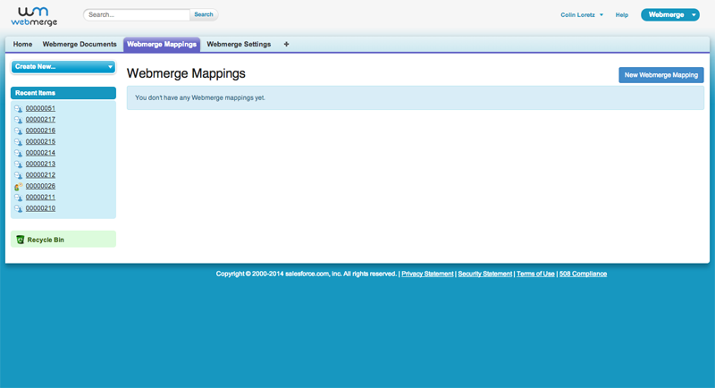Open the Colin Loretz user menu
This screenshot has height=388, width=715.
click(x=582, y=15)
